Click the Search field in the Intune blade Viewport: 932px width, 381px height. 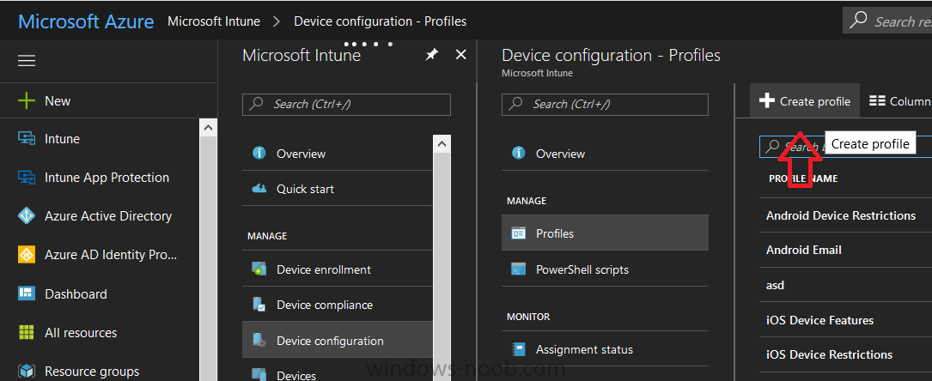(x=346, y=105)
